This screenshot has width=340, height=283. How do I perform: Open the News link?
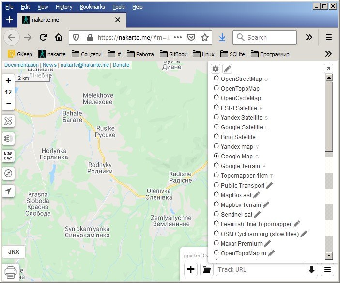49,65
